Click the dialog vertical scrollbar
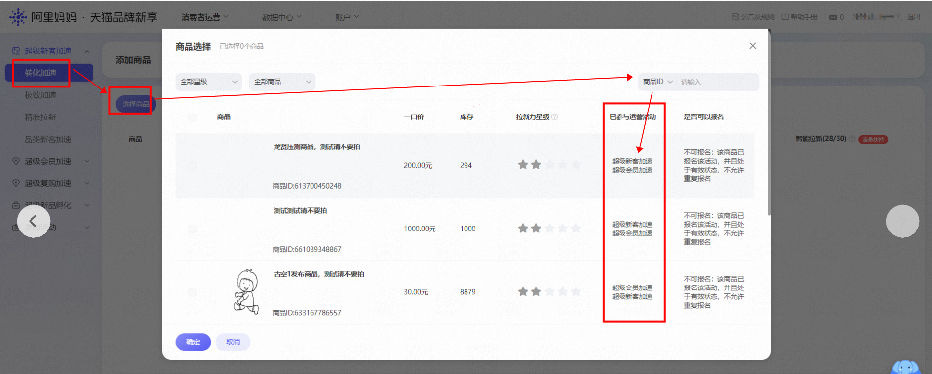Screen dimensions: 932x374 (769, 123)
